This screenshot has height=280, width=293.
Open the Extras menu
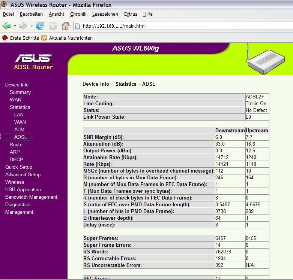(x=131, y=14)
